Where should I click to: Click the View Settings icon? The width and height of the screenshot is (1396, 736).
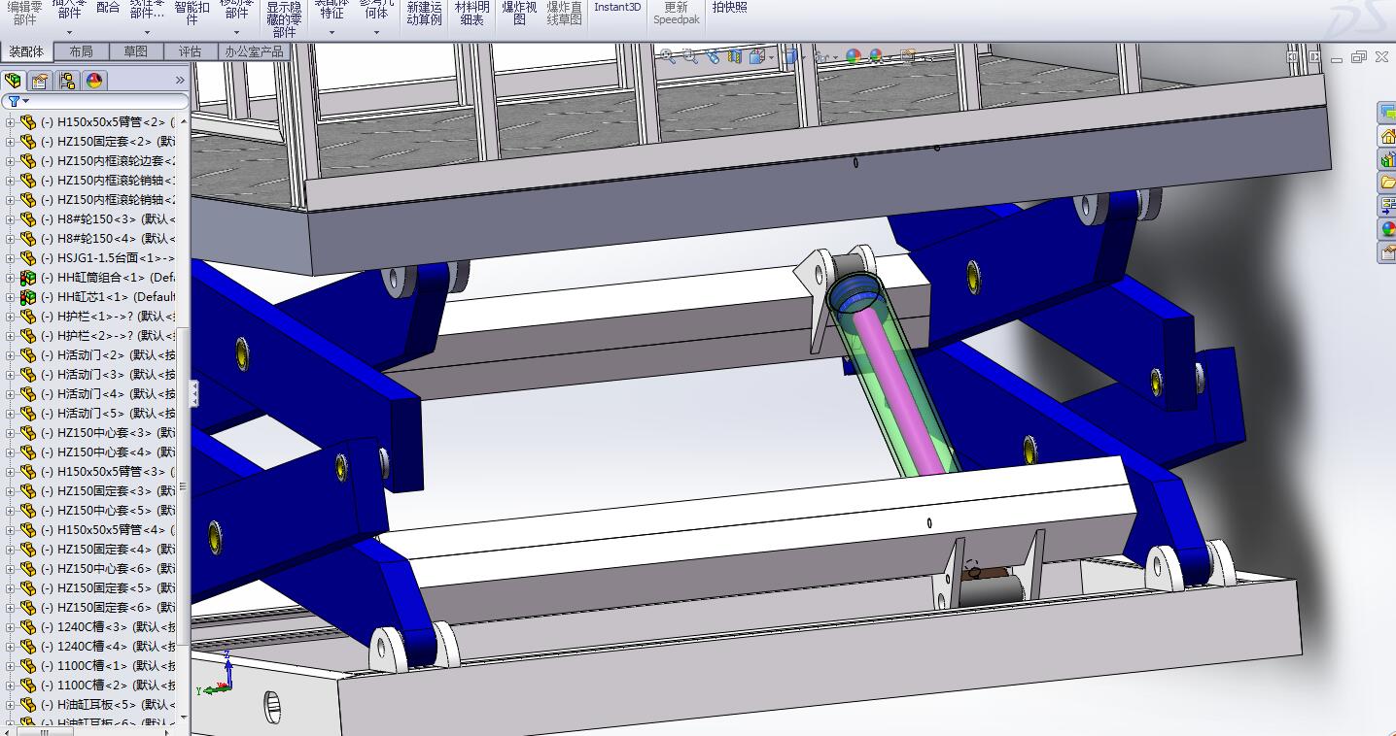[x=908, y=56]
